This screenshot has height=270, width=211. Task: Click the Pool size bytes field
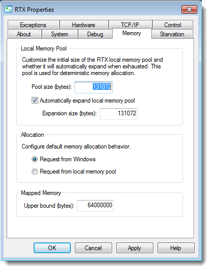pyautogui.click(x=93, y=87)
